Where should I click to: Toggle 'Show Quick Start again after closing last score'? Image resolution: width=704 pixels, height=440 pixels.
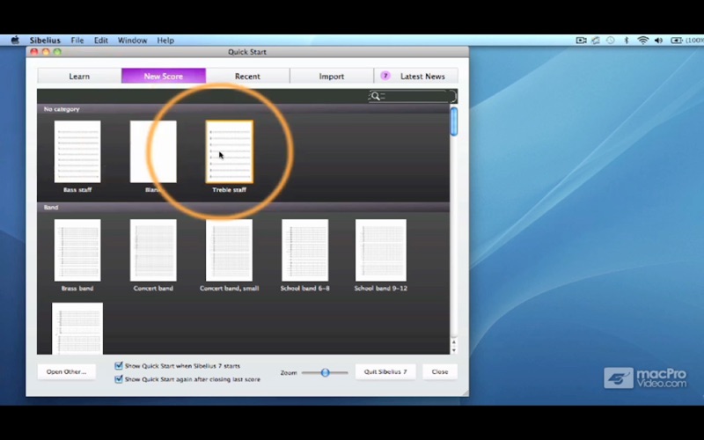point(119,379)
